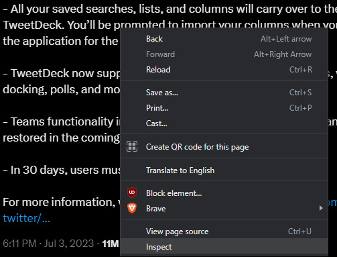This screenshot has height=257, width=337.
Task: Select View page source
Action: click(x=224, y=232)
